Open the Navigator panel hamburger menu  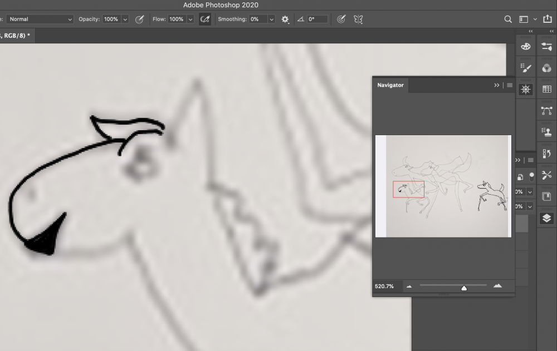[510, 85]
